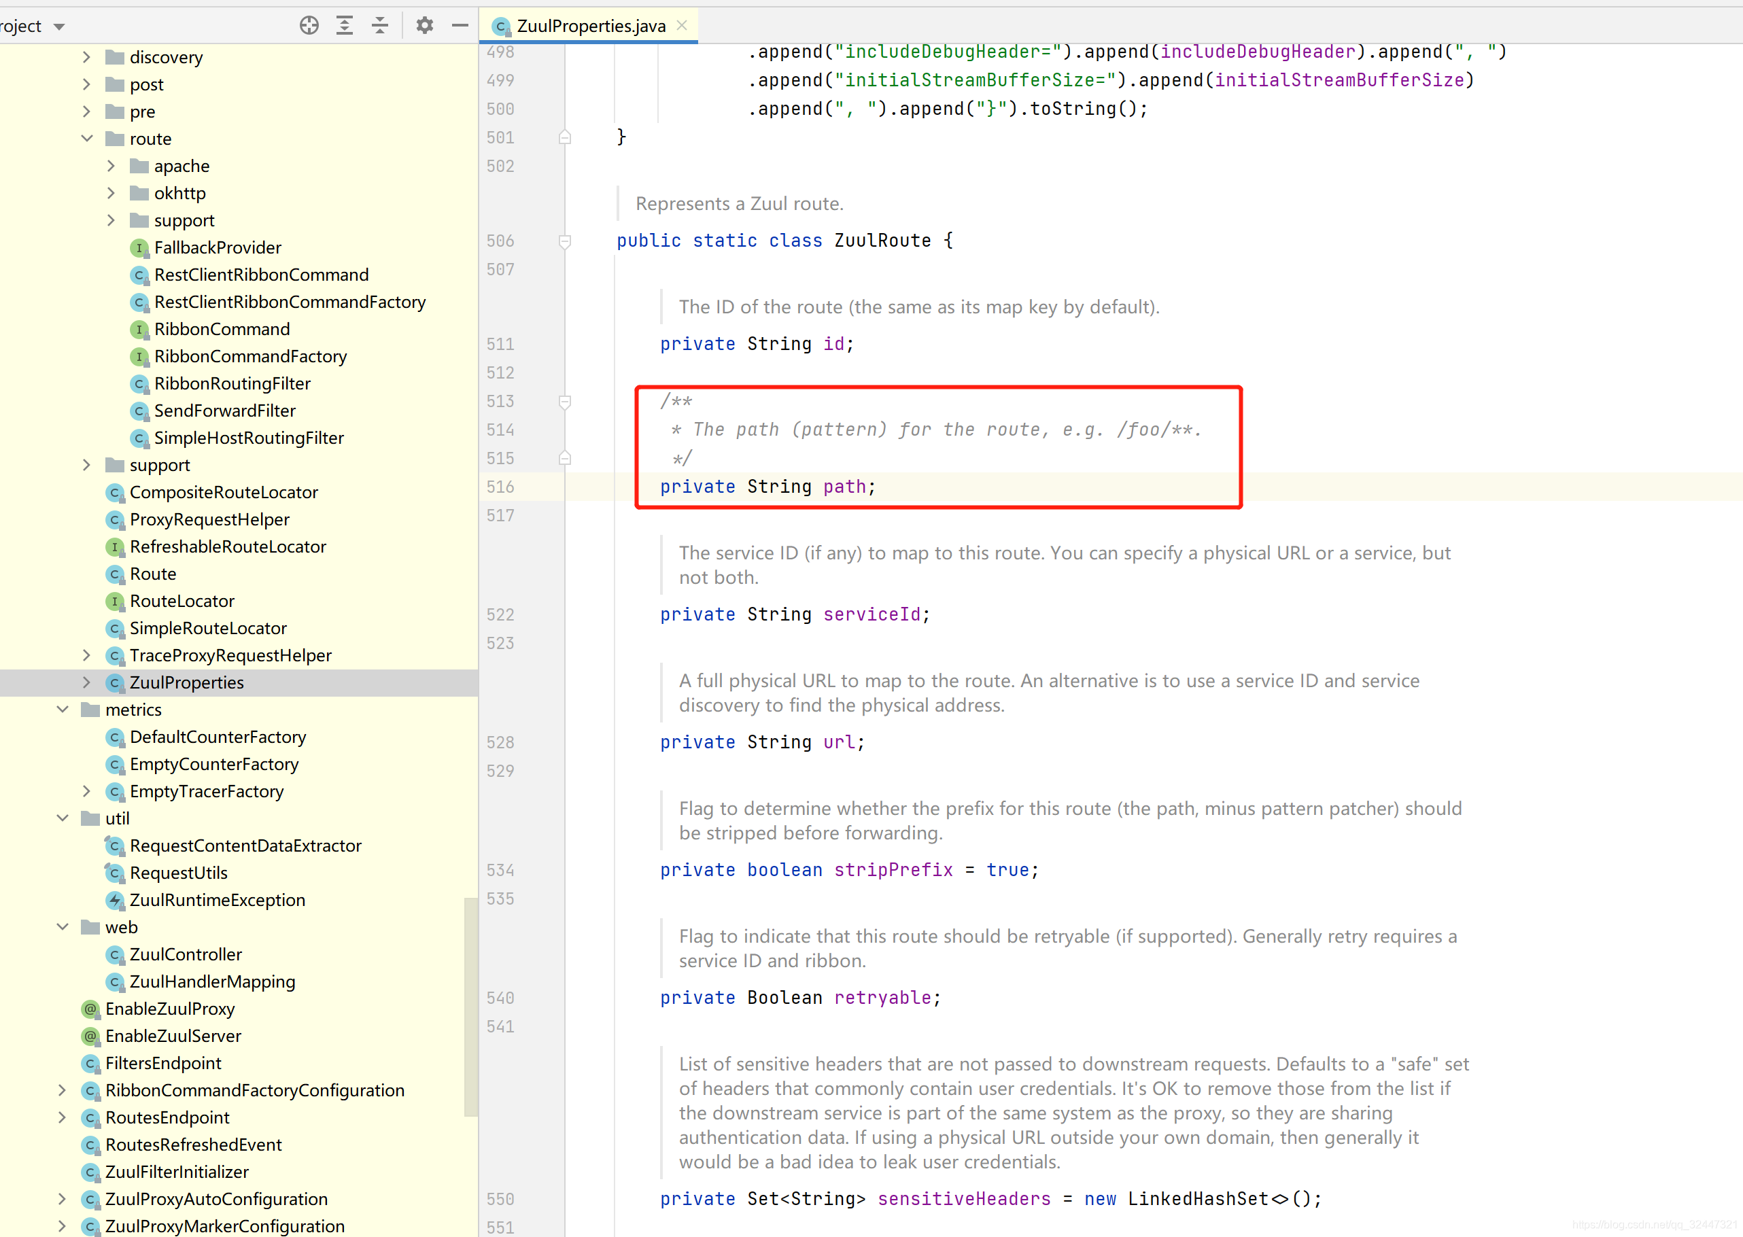This screenshot has height=1237, width=1743.
Task: Select ZuulProperties class in project sidebar
Action: pyautogui.click(x=186, y=683)
